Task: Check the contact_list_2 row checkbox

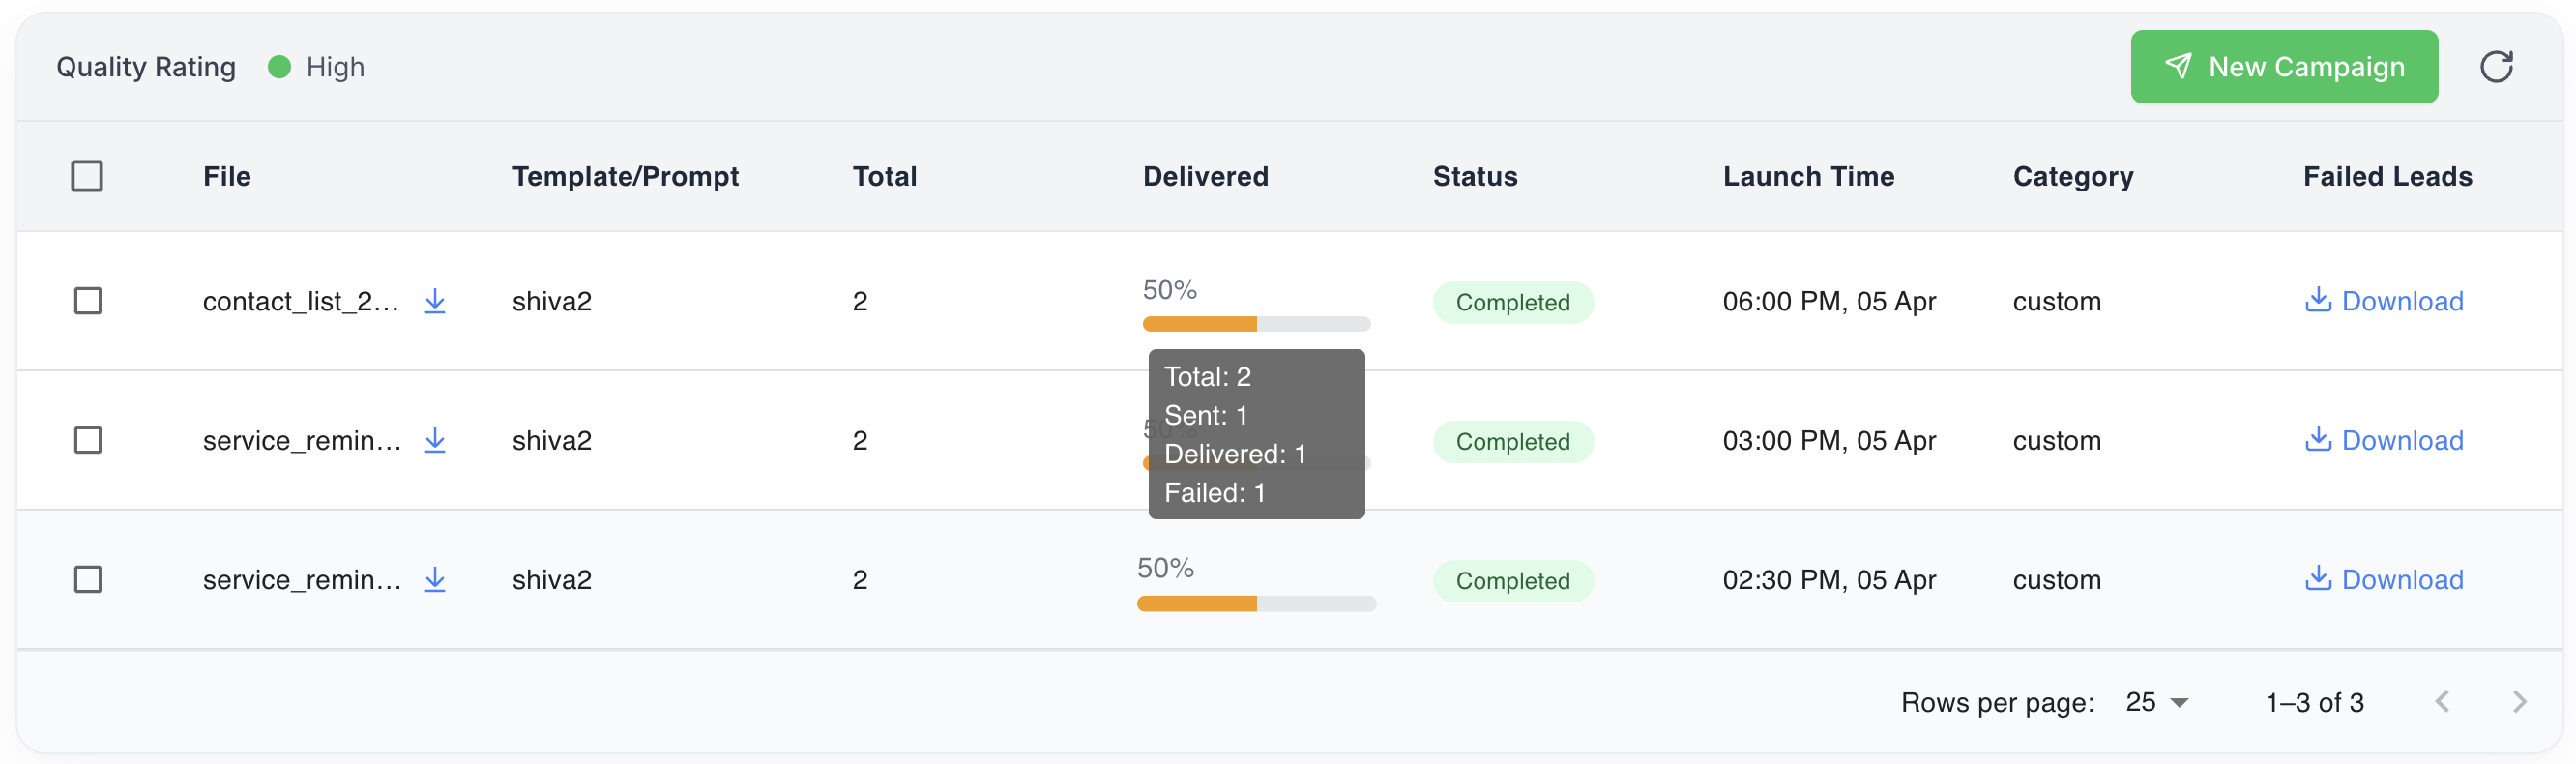Action: coord(88,301)
